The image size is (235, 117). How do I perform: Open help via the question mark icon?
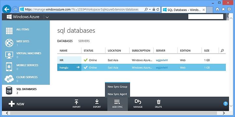[226, 104]
